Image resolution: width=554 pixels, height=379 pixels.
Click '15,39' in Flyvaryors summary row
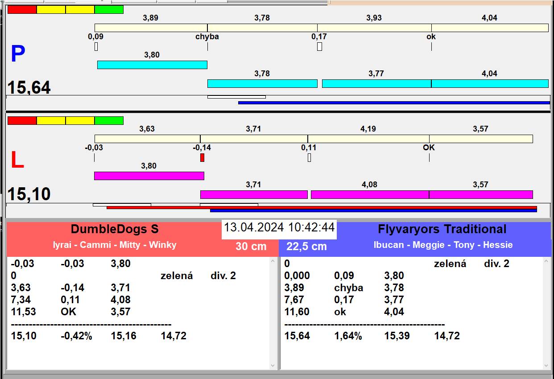[397, 336]
